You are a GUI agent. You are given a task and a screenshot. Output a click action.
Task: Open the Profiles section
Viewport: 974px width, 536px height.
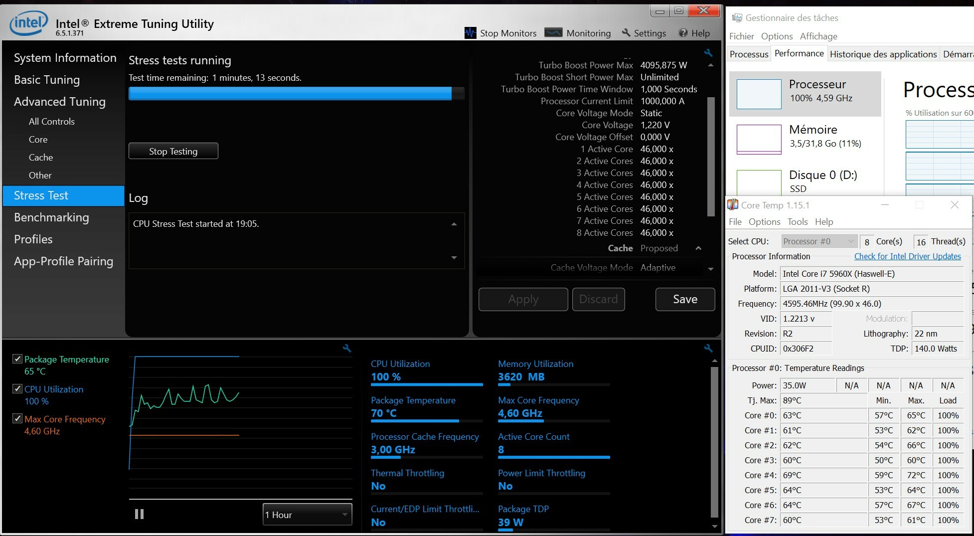pos(33,239)
